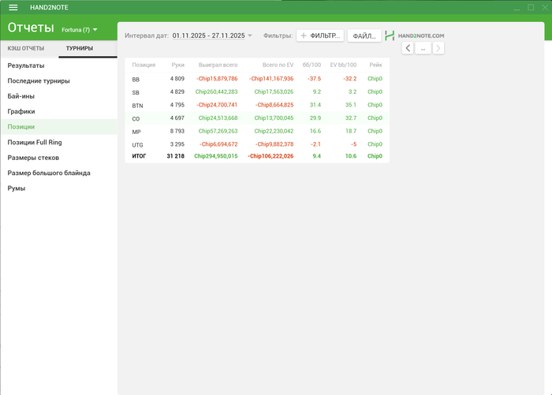Click the ellipsis page button

coord(423,48)
